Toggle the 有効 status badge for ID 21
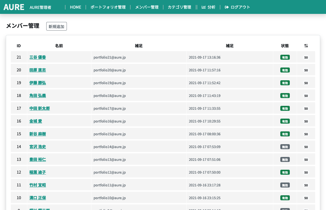The width and height of the screenshot is (326, 210). point(285,57)
